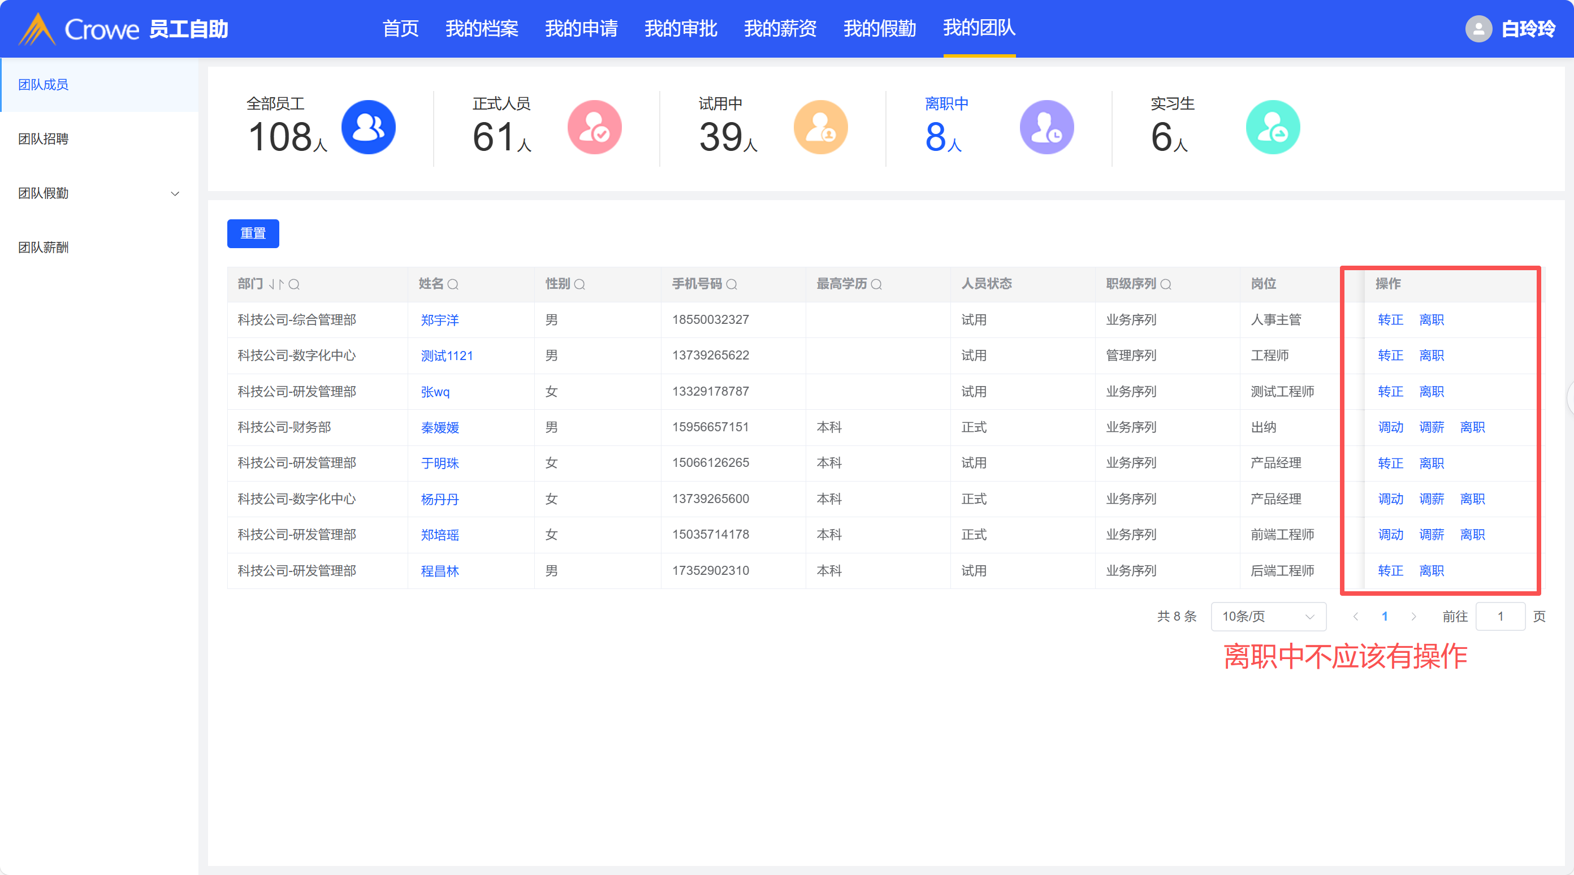
Task: Open search icon in 手机号码 column header
Action: (x=732, y=284)
